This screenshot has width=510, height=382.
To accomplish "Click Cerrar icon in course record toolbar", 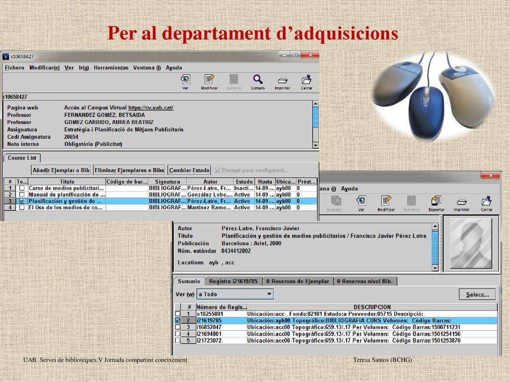I will [306, 82].
